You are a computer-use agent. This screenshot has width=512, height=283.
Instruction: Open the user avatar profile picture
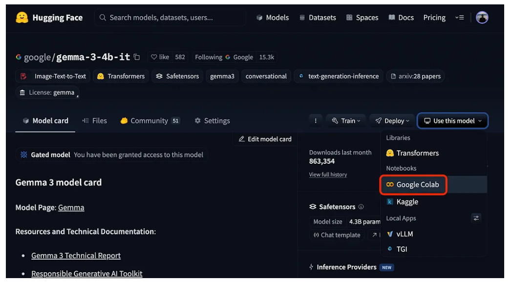click(482, 17)
